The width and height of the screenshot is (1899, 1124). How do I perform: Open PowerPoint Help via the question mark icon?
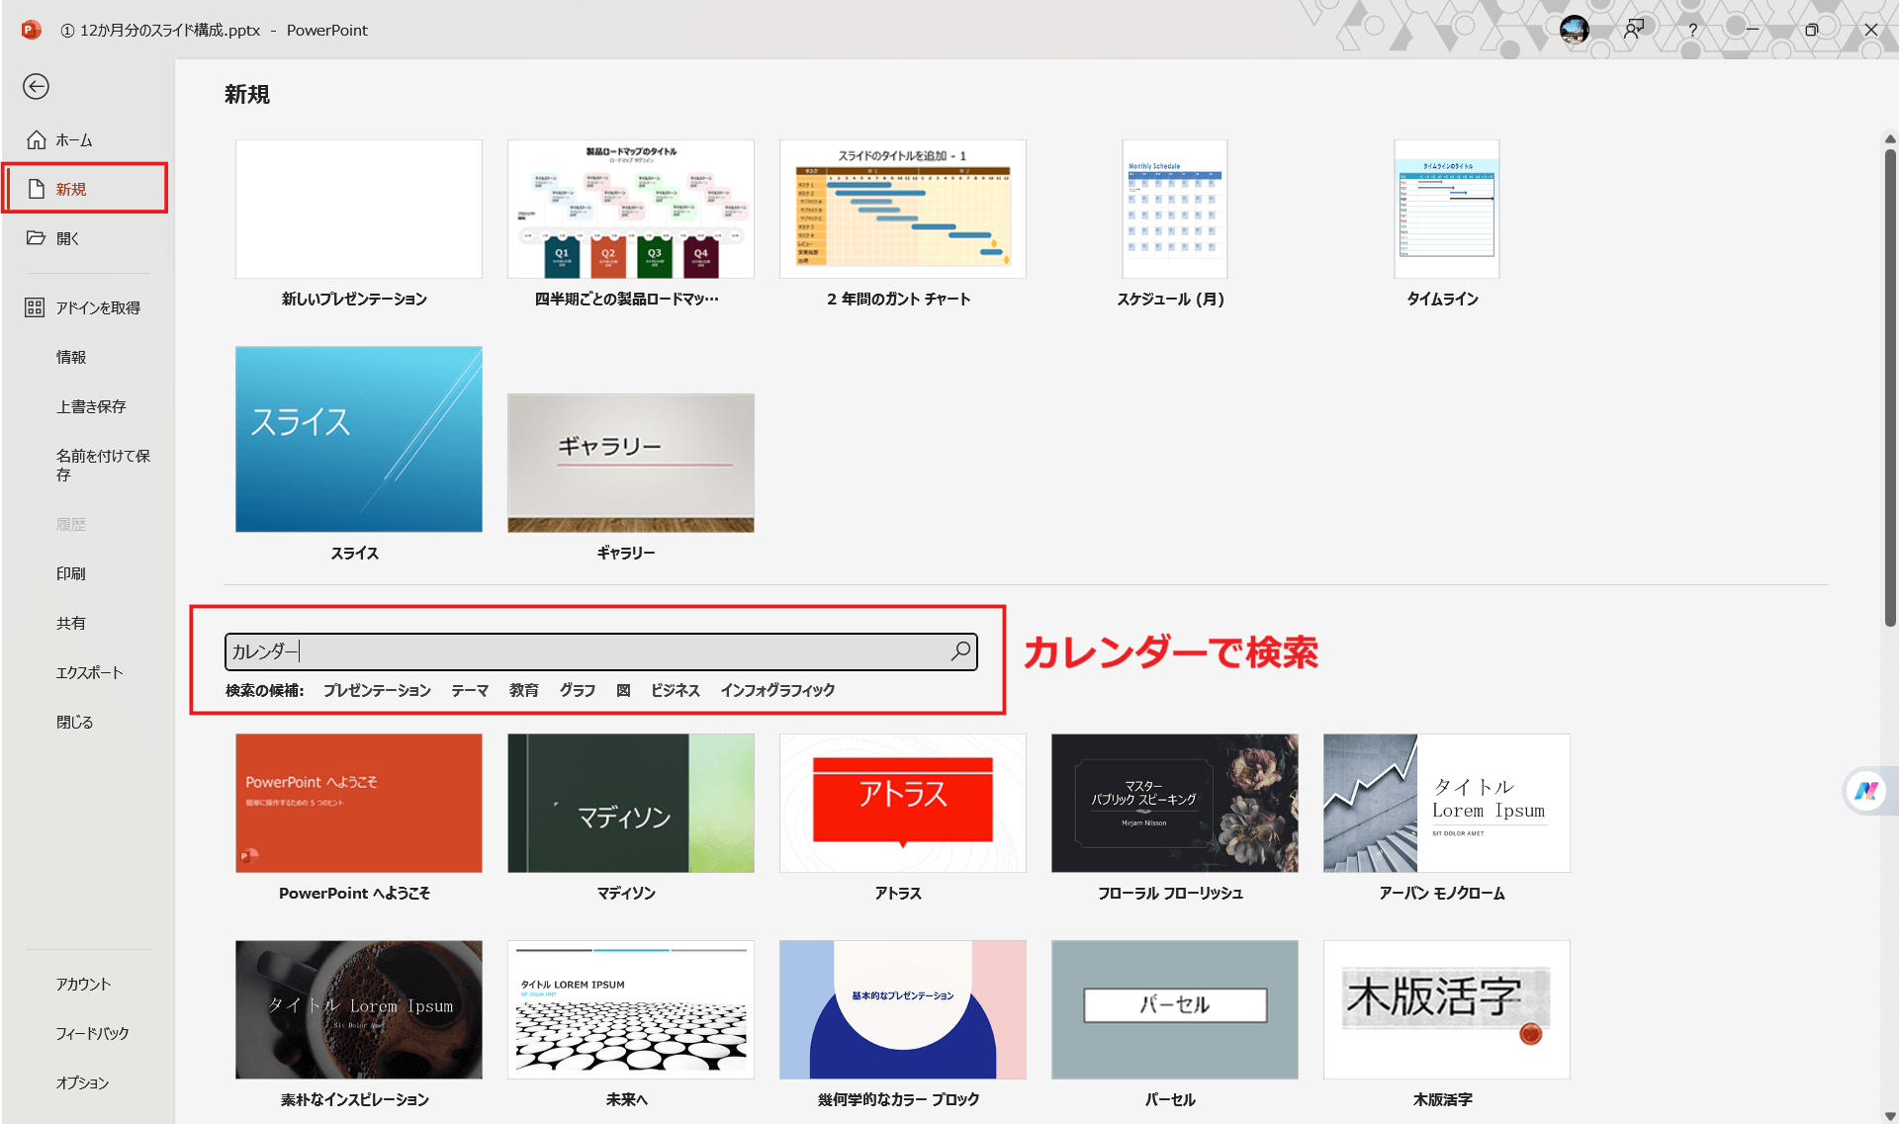[x=1693, y=30]
